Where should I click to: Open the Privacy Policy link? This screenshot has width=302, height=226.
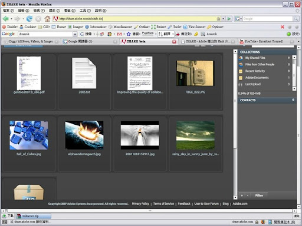pos(140,204)
